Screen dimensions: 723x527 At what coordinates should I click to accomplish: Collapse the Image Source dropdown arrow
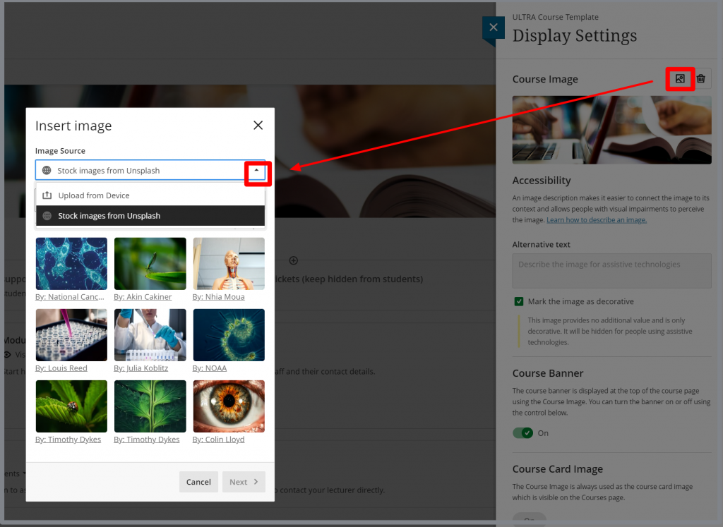point(257,171)
